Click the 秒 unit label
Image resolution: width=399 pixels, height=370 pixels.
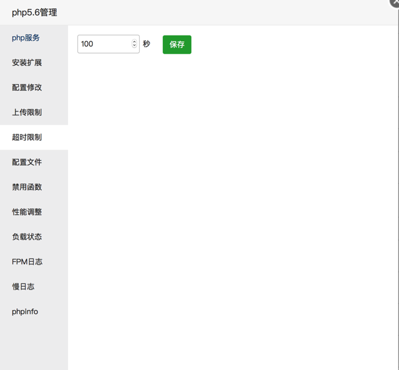click(147, 44)
